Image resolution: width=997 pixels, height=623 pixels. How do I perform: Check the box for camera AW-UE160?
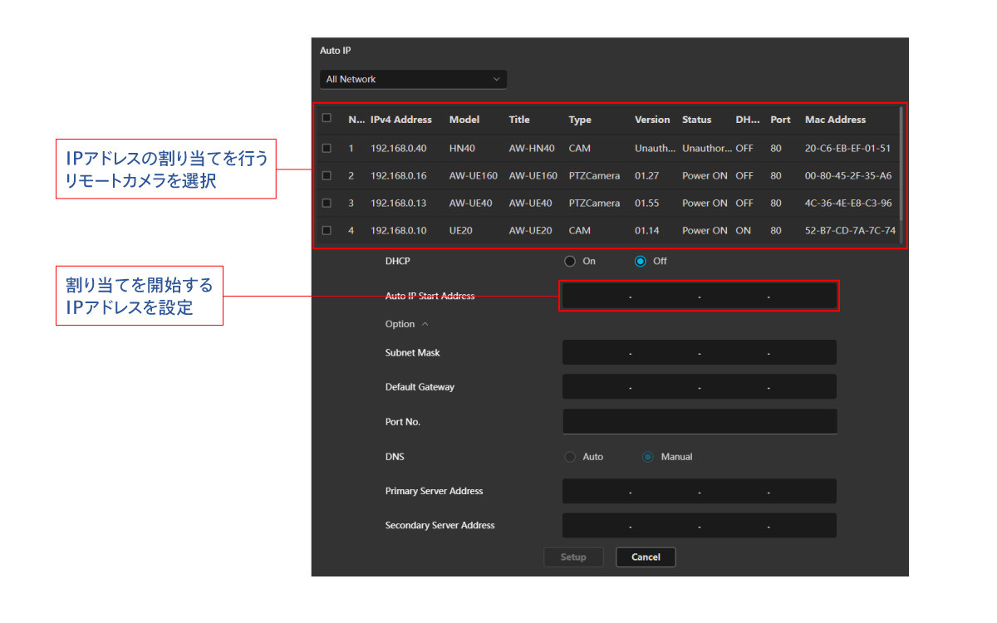[327, 176]
